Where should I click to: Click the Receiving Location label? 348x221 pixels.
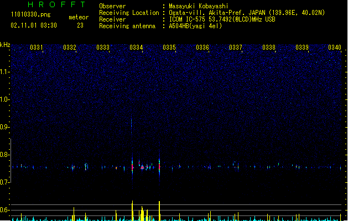[x=129, y=13]
